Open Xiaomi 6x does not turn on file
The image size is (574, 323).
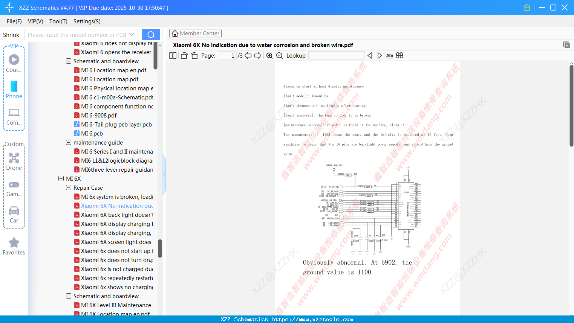tap(113, 260)
